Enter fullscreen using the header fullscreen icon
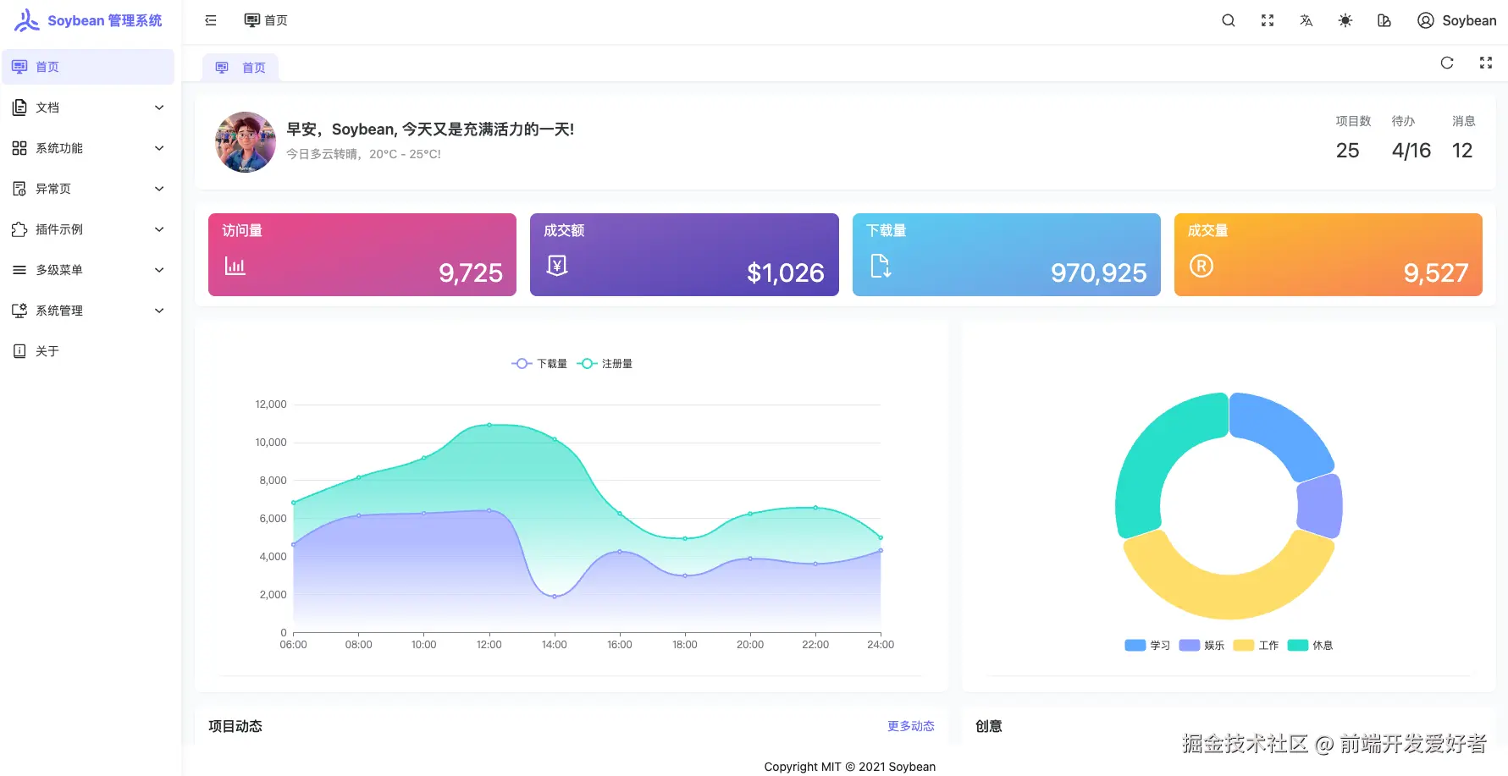This screenshot has height=776, width=1508. point(1268,20)
